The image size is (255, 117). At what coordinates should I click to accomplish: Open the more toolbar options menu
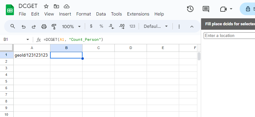[x=179, y=27]
